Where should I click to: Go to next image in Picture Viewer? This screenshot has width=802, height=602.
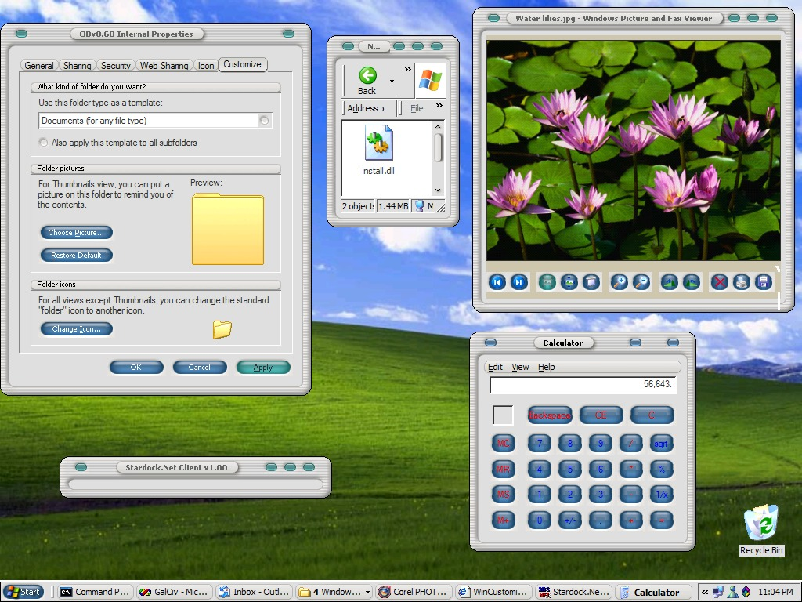click(x=518, y=282)
